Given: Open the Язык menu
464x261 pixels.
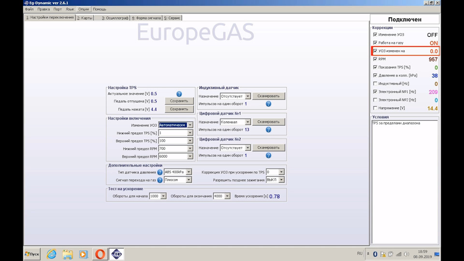Looking at the screenshot, I should [x=70, y=9].
